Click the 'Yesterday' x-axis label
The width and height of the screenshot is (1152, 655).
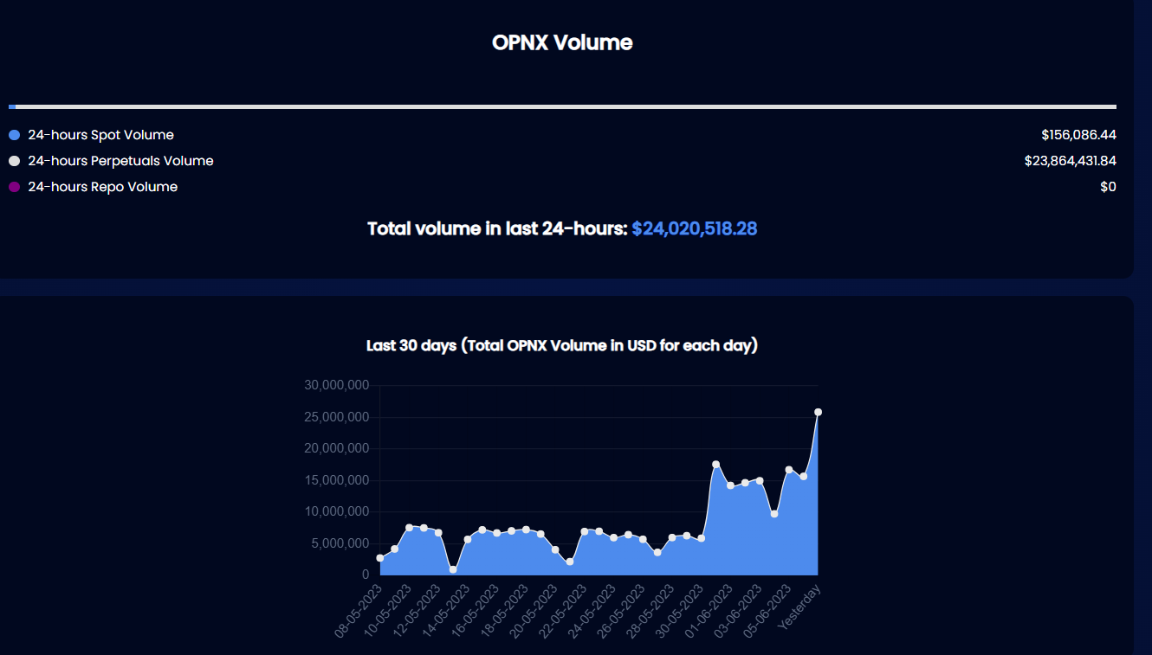tap(799, 607)
